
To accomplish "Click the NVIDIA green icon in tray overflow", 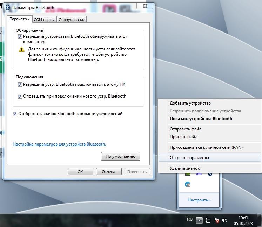I will coord(188,174).
